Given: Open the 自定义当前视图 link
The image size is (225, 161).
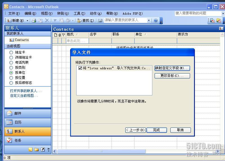Looking at the screenshot, I should tap(24, 96).
